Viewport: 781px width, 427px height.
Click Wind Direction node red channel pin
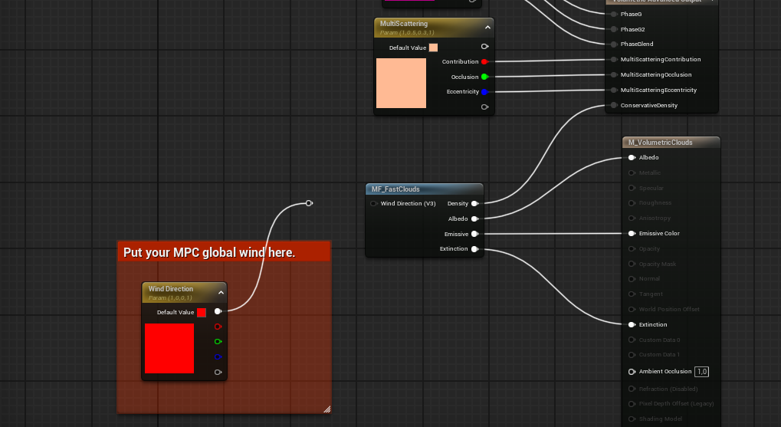(x=218, y=327)
